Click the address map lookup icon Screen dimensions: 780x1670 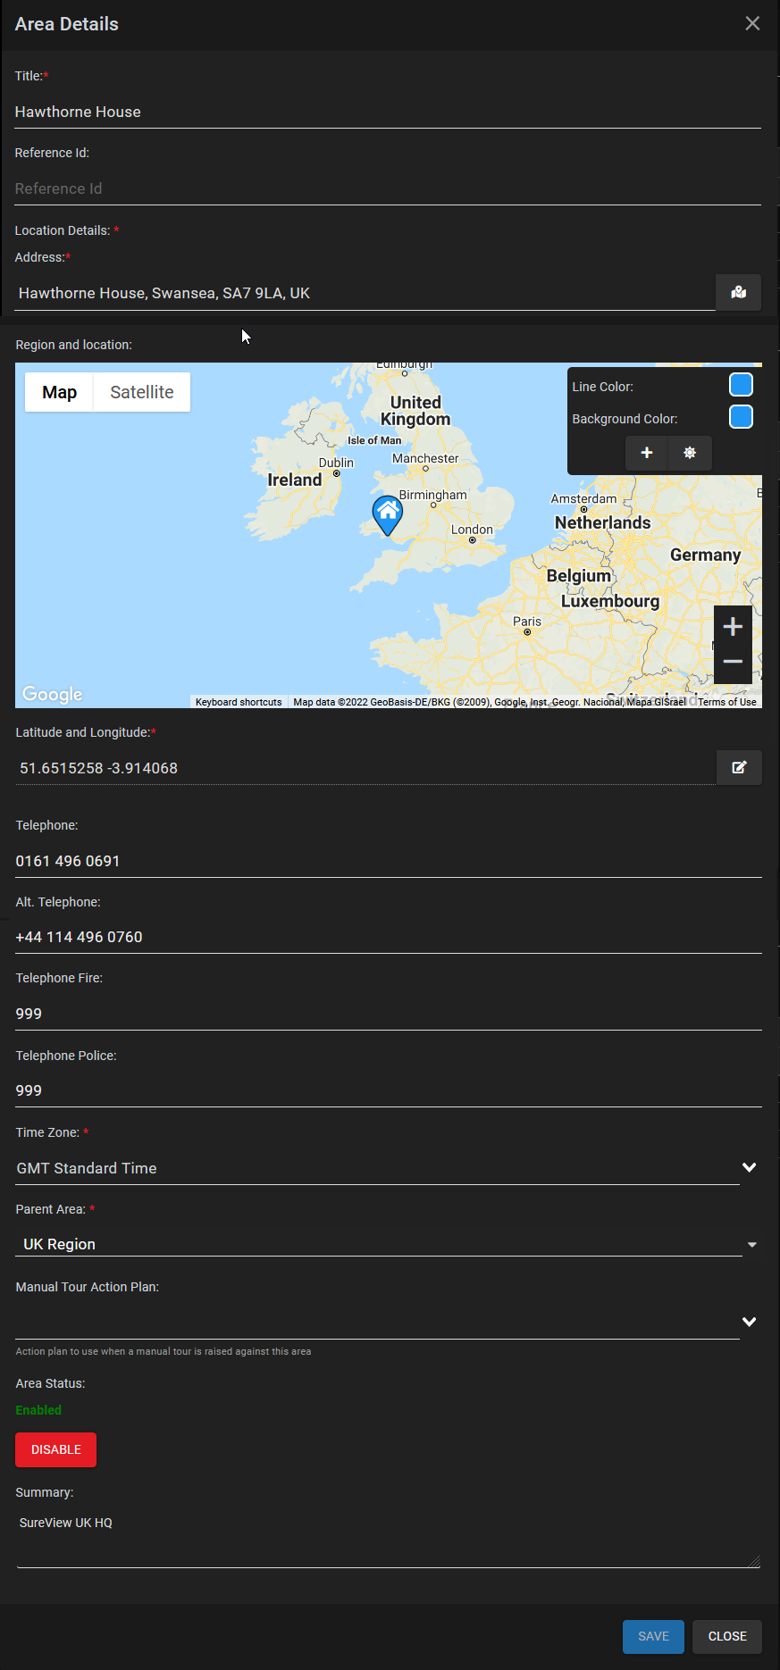[x=738, y=293]
